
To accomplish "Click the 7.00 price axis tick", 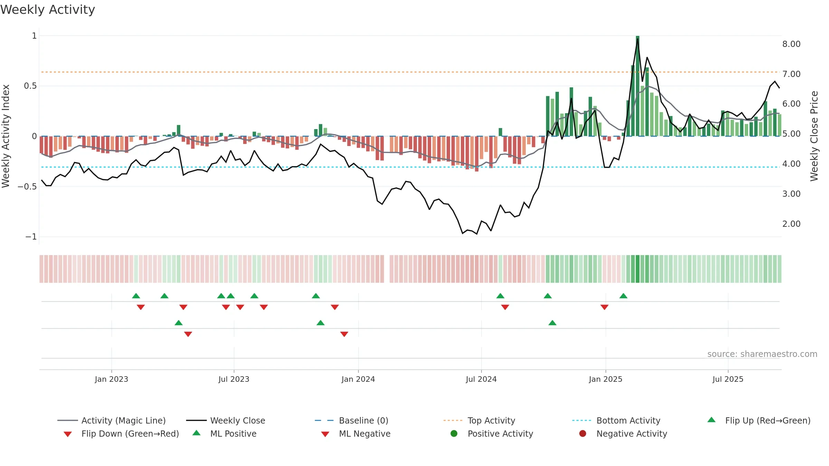I will tap(791, 74).
